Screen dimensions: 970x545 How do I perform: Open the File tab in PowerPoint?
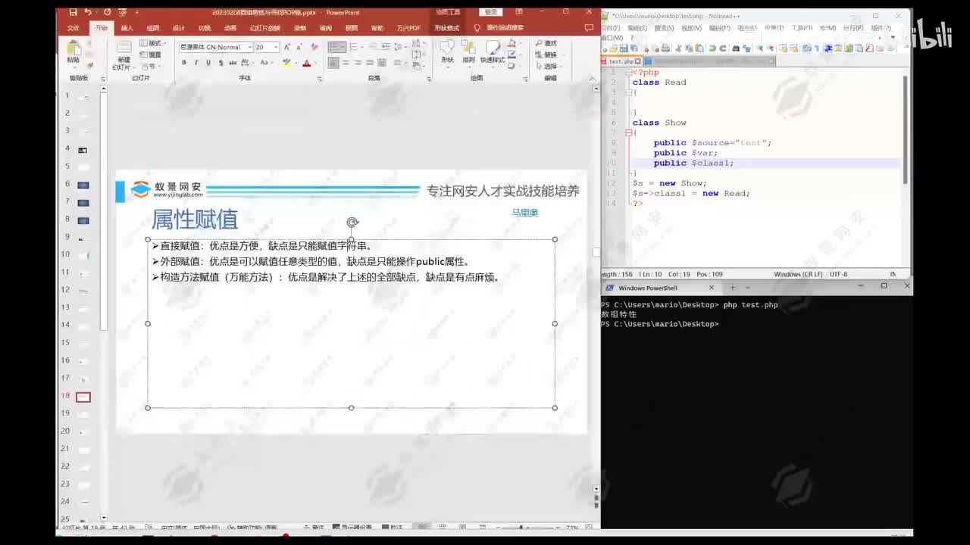point(74,28)
